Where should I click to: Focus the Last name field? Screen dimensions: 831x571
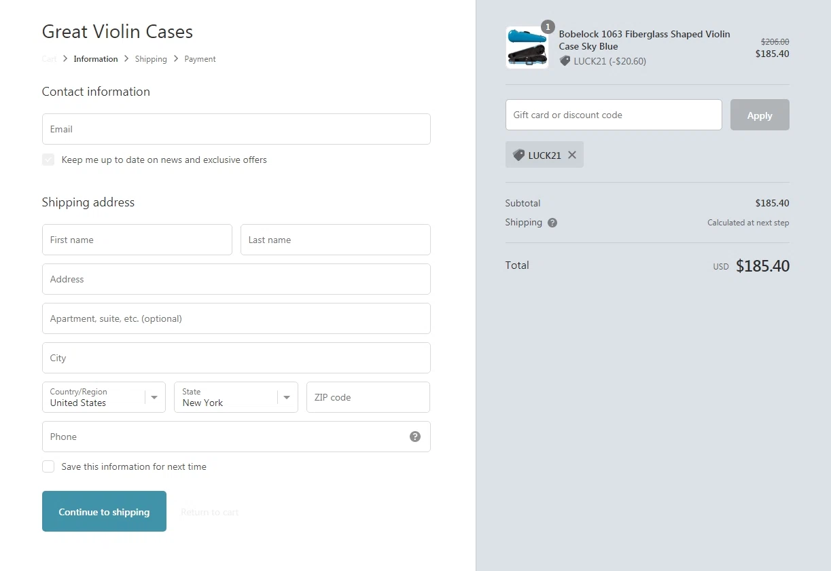coord(336,240)
